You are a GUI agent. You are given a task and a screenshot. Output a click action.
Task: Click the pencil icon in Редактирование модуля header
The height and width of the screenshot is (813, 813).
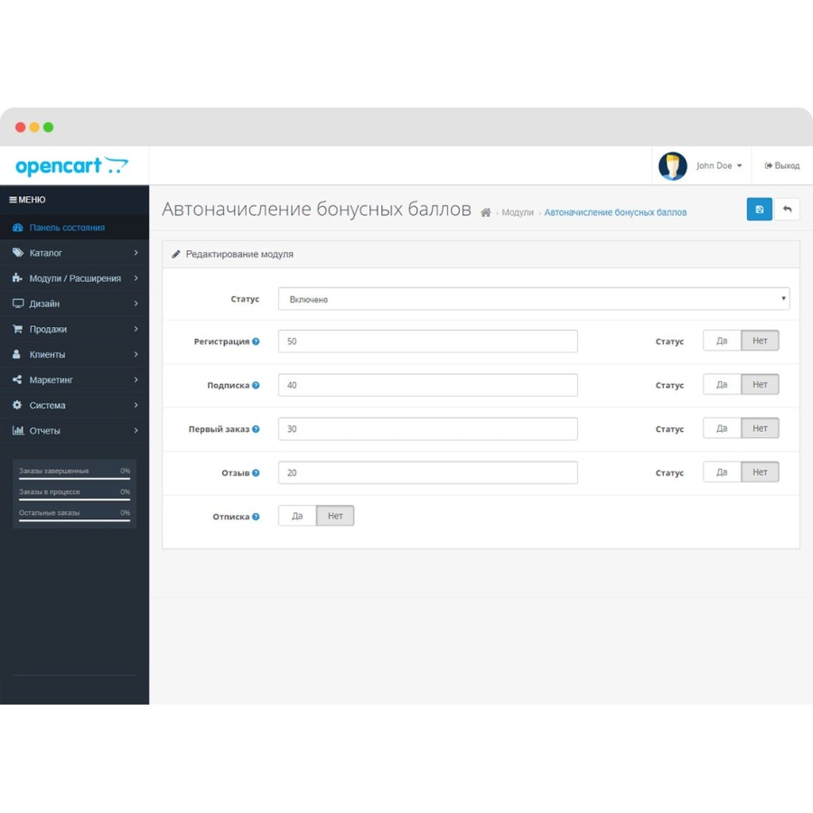point(176,254)
